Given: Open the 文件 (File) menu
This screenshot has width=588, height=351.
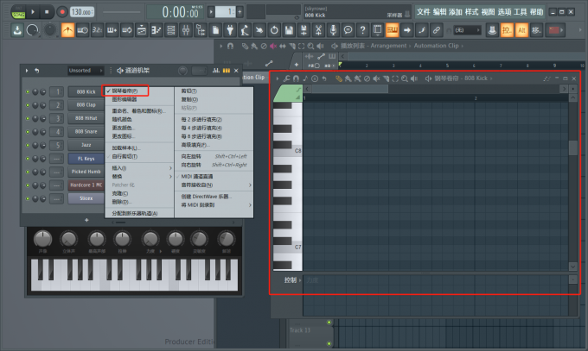Looking at the screenshot, I should 424,12.
